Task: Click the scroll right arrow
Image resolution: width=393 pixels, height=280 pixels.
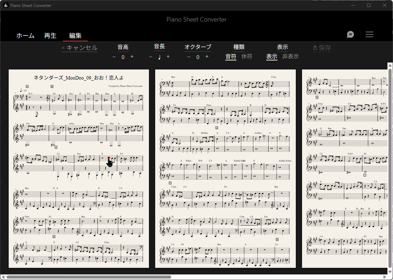Action: (385, 277)
